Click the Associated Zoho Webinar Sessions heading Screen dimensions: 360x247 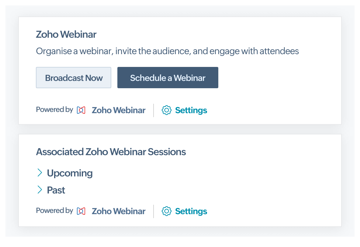[x=111, y=151]
